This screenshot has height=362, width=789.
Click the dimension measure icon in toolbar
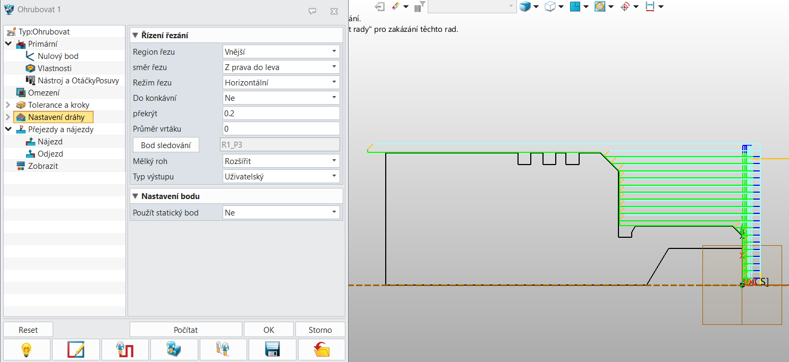(650, 6)
